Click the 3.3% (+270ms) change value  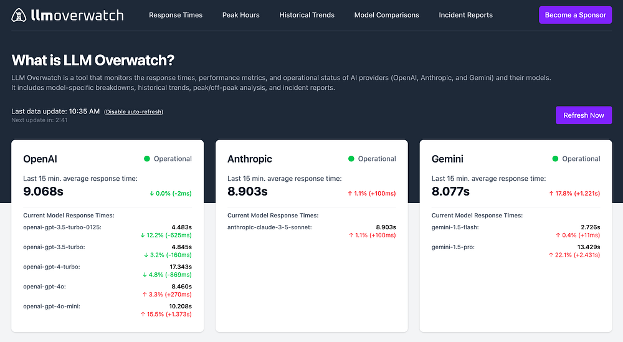click(167, 295)
